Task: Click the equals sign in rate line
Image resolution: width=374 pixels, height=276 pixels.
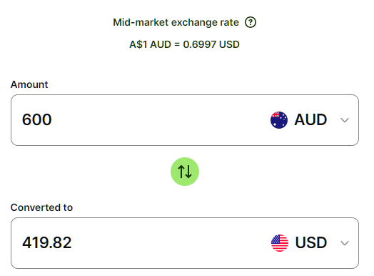Action: (x=177, y=44)
